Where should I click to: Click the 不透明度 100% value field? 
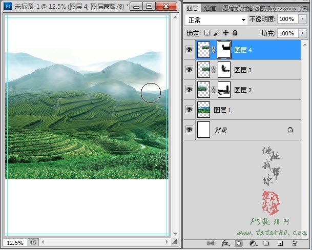(x=288, y=19)
